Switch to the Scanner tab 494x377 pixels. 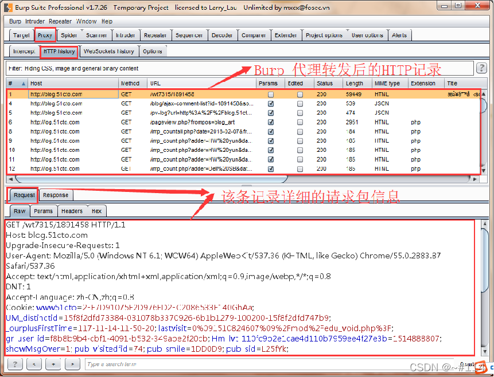click(96, 36)
